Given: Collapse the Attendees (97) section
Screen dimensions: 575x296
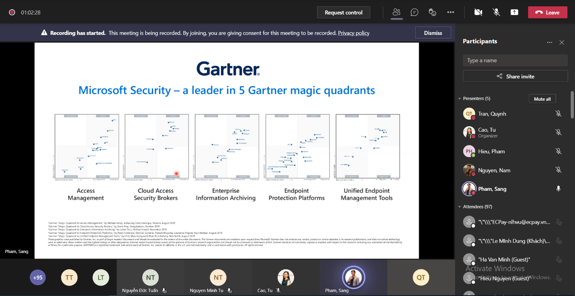Looking at the screenshot, I should click(x=460, y=207).
